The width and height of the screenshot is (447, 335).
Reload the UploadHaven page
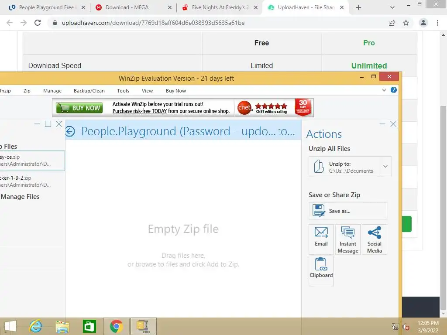(x=38, y=23)
